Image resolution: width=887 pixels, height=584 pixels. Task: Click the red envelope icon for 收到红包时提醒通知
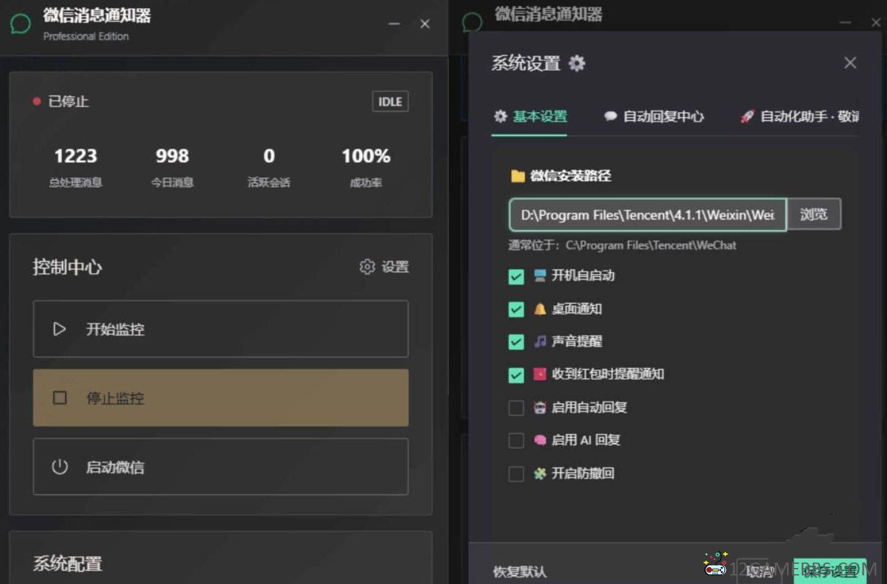539,374
